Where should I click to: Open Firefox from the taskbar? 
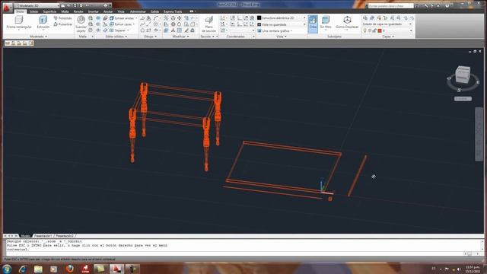69,269
